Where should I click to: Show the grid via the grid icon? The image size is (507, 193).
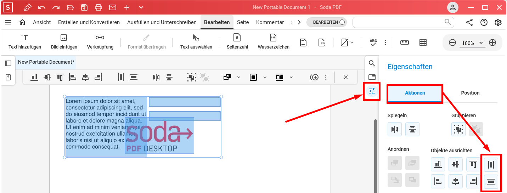(423, 42)
